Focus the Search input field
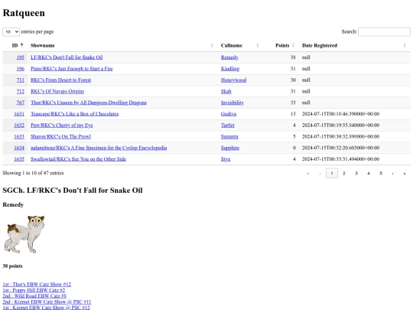The image size is (413, 310). click(x=384, y=32)
